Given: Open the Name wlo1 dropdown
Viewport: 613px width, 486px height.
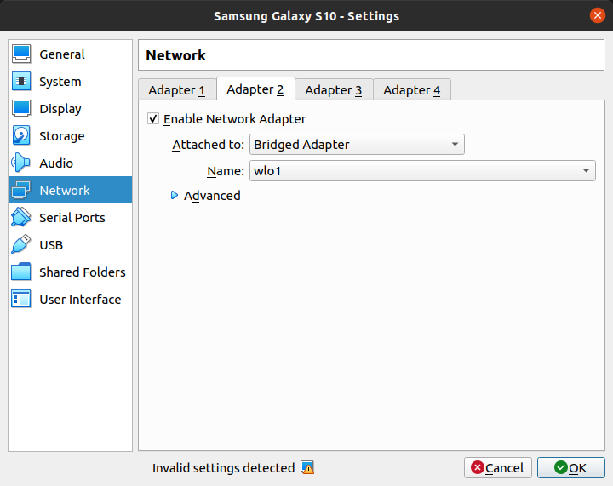Looking at the screenshot, I should pyautogui.click(x=422, y=171).
